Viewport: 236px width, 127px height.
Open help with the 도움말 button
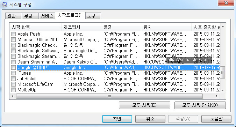pos(216,119)
